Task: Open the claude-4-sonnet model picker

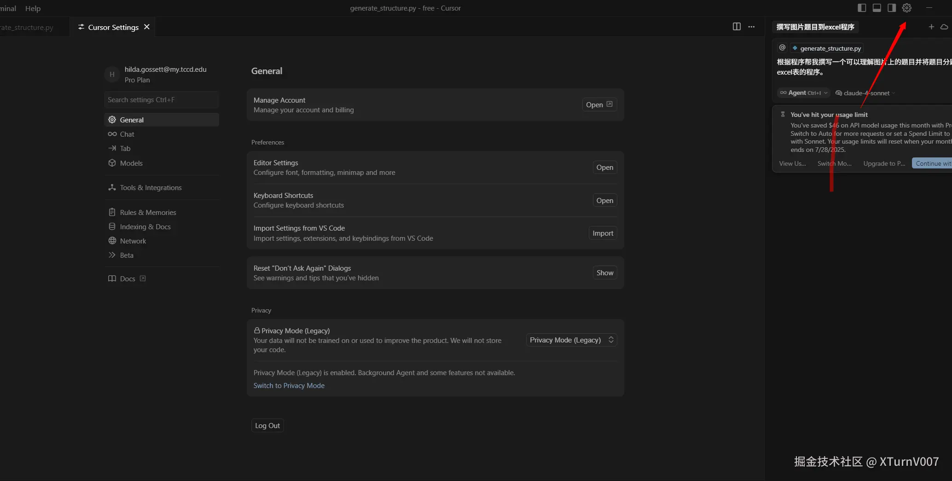Action: 865,93
